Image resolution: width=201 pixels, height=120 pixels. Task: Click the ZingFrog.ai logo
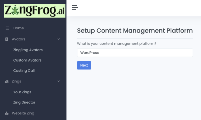[35, 11]
